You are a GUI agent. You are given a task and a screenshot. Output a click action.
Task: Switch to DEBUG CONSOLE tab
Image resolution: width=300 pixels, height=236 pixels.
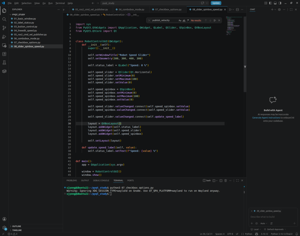pyautogui.click(x=101, y=181)
